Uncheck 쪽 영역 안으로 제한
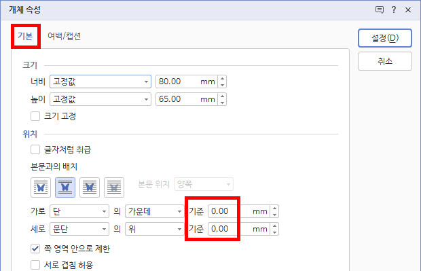421x271 pixels. (35, 249)
